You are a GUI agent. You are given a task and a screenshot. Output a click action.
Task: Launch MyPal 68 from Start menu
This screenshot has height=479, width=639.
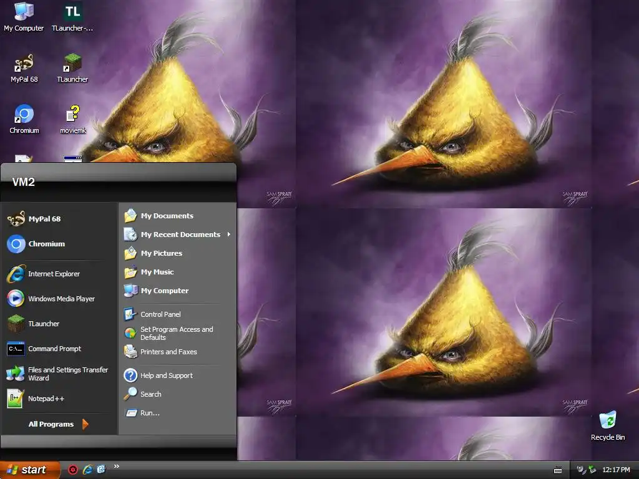point(59,219)
